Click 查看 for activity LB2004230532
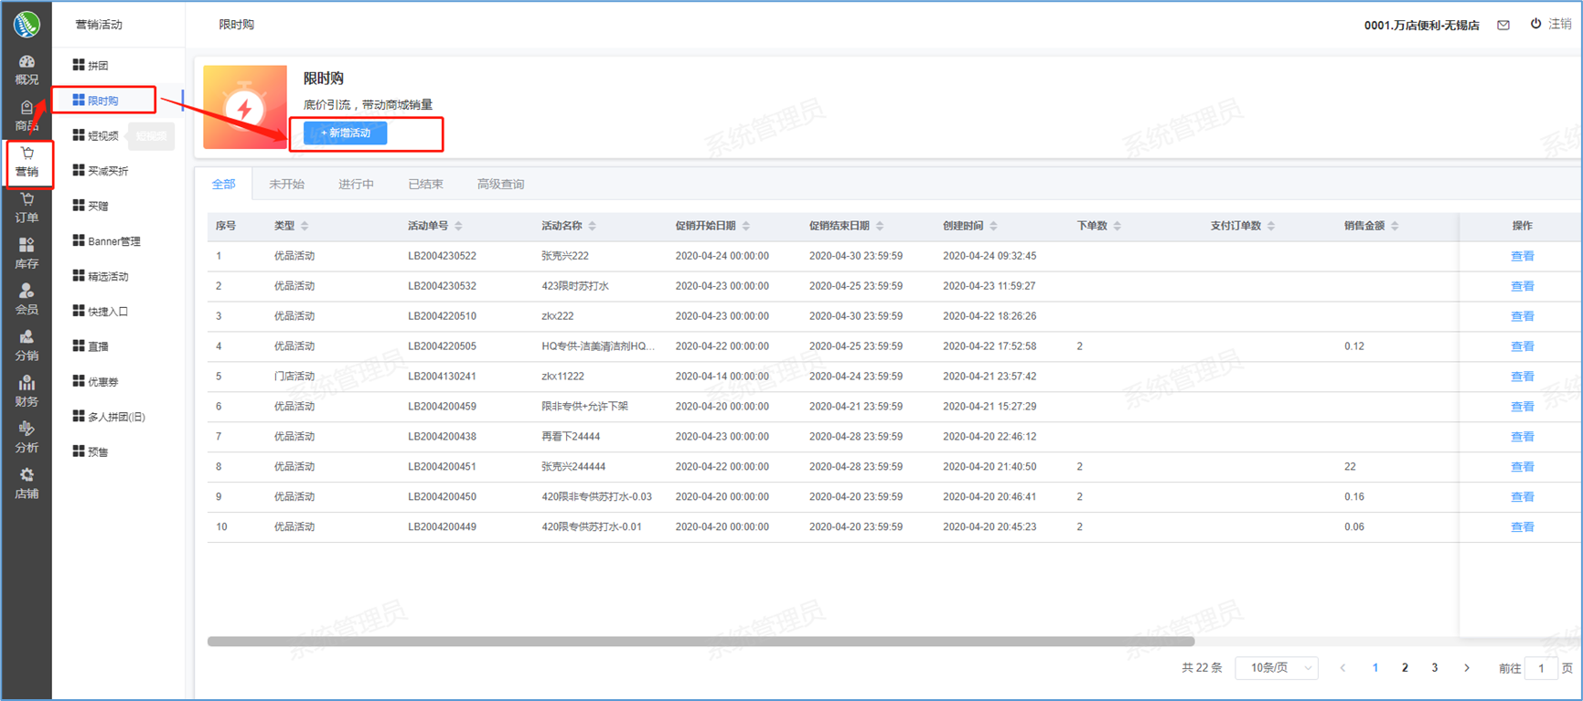The height and width of the screenshot is (701, 1583). 1523,286
